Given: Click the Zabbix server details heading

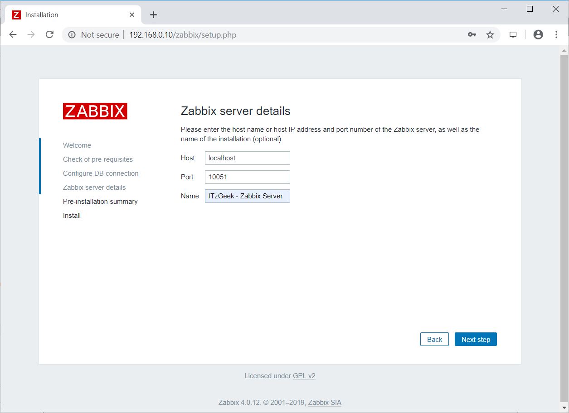Looking at the screenshot, I should coord(235,111).
